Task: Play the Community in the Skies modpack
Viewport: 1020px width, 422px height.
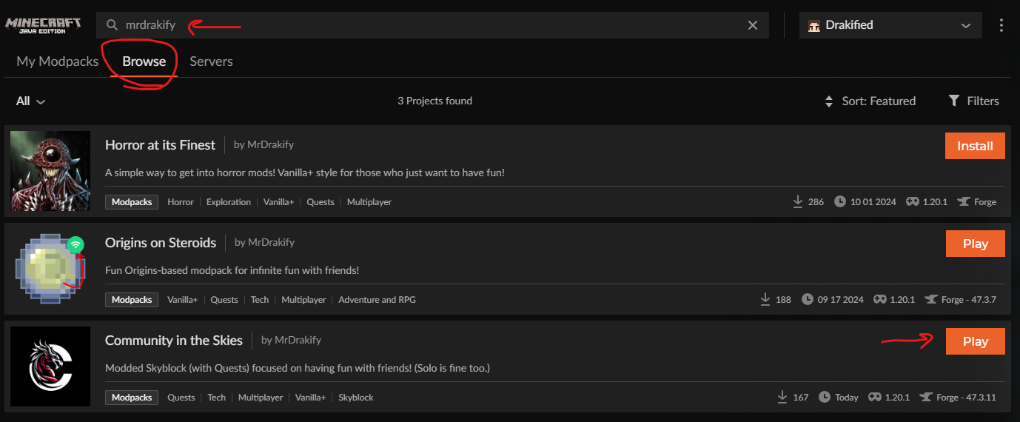Action: [975, 341]
